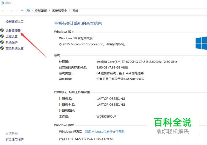Click the computer icon in the address bar
Screen dimensions: 207x145
[28, 11]
